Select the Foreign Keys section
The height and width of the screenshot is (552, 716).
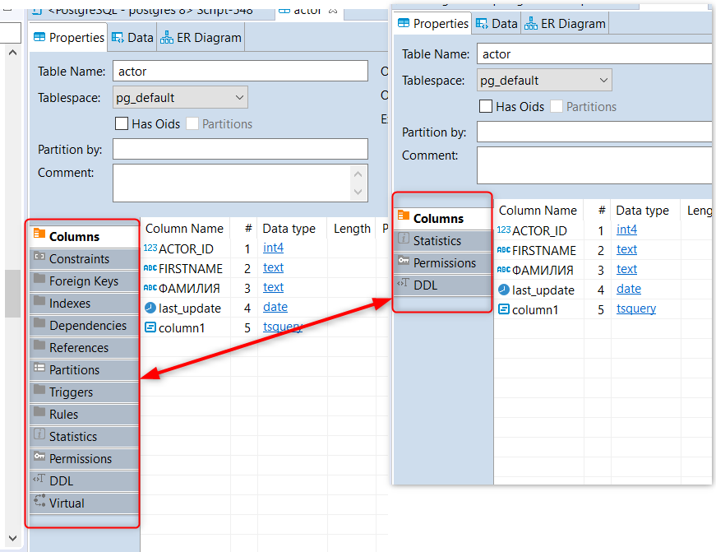click(x=75, y=281)
